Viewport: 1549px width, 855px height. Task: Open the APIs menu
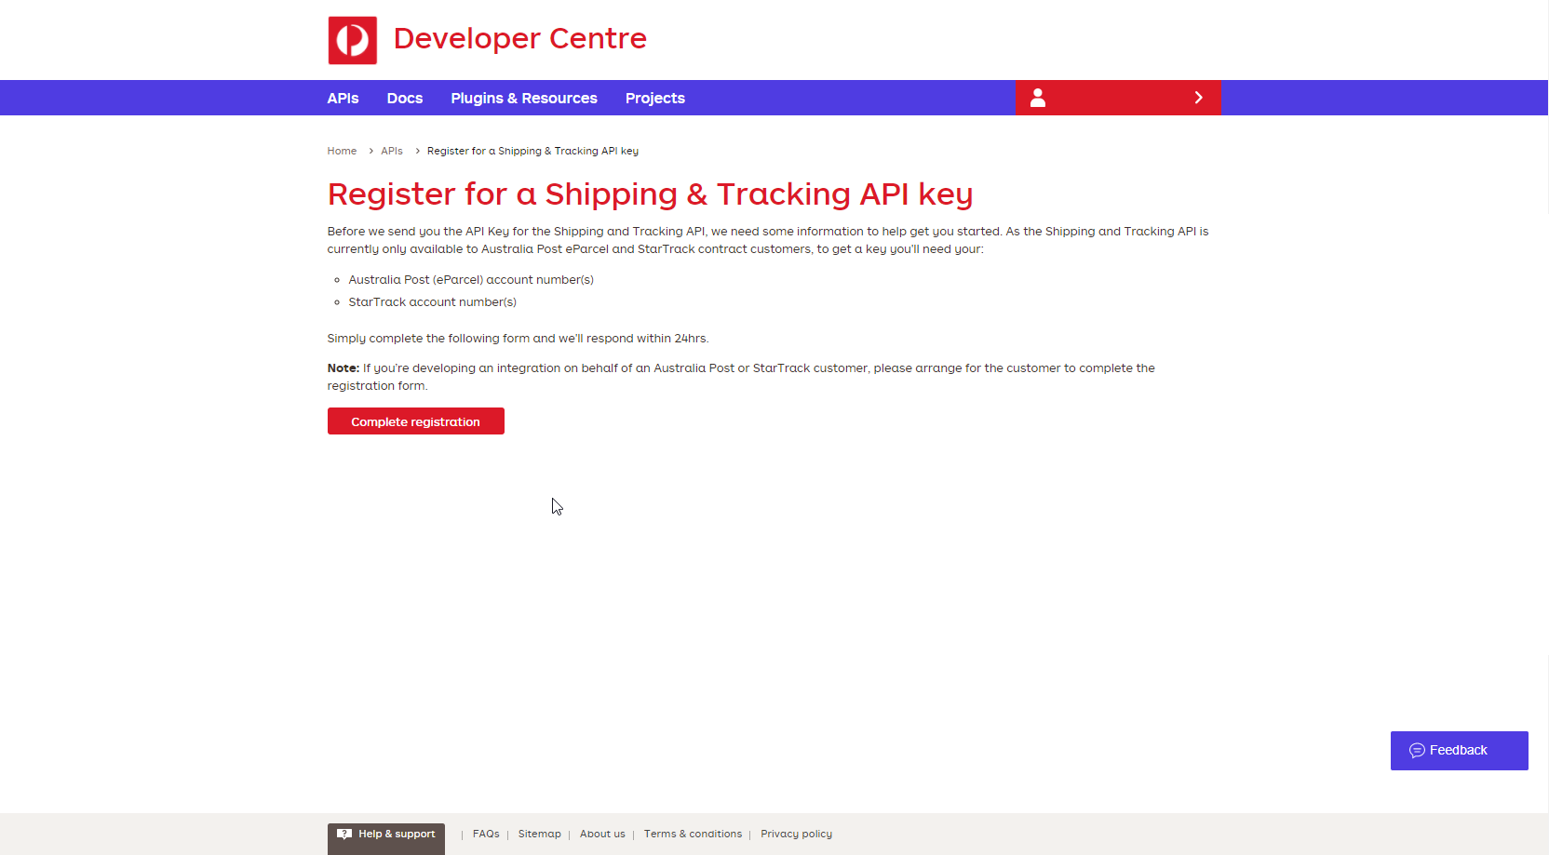[x=343, y=98]
